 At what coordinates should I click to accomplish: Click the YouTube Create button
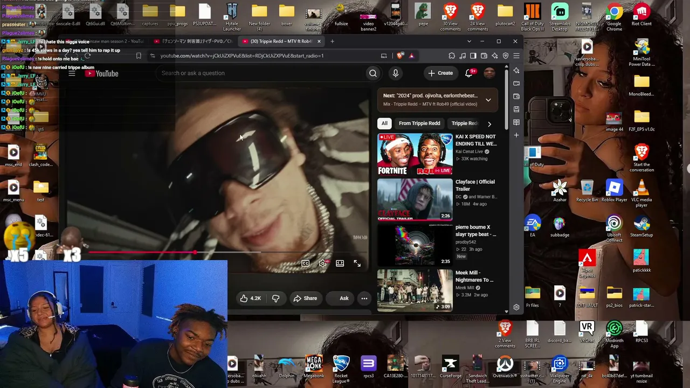[x=440, y=73]
